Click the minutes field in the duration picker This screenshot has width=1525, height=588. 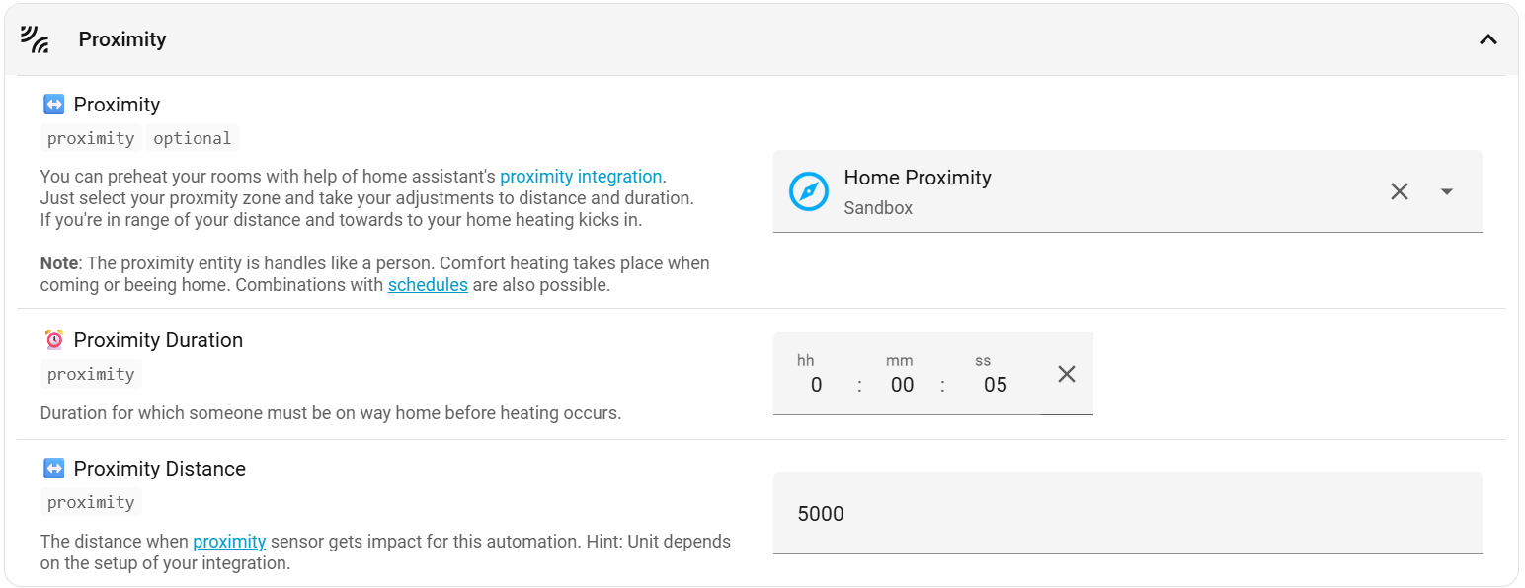point(902,385)
